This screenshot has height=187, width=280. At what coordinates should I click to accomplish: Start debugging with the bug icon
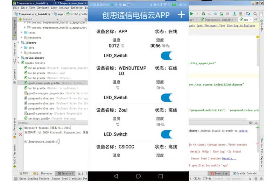click(203, 14)
